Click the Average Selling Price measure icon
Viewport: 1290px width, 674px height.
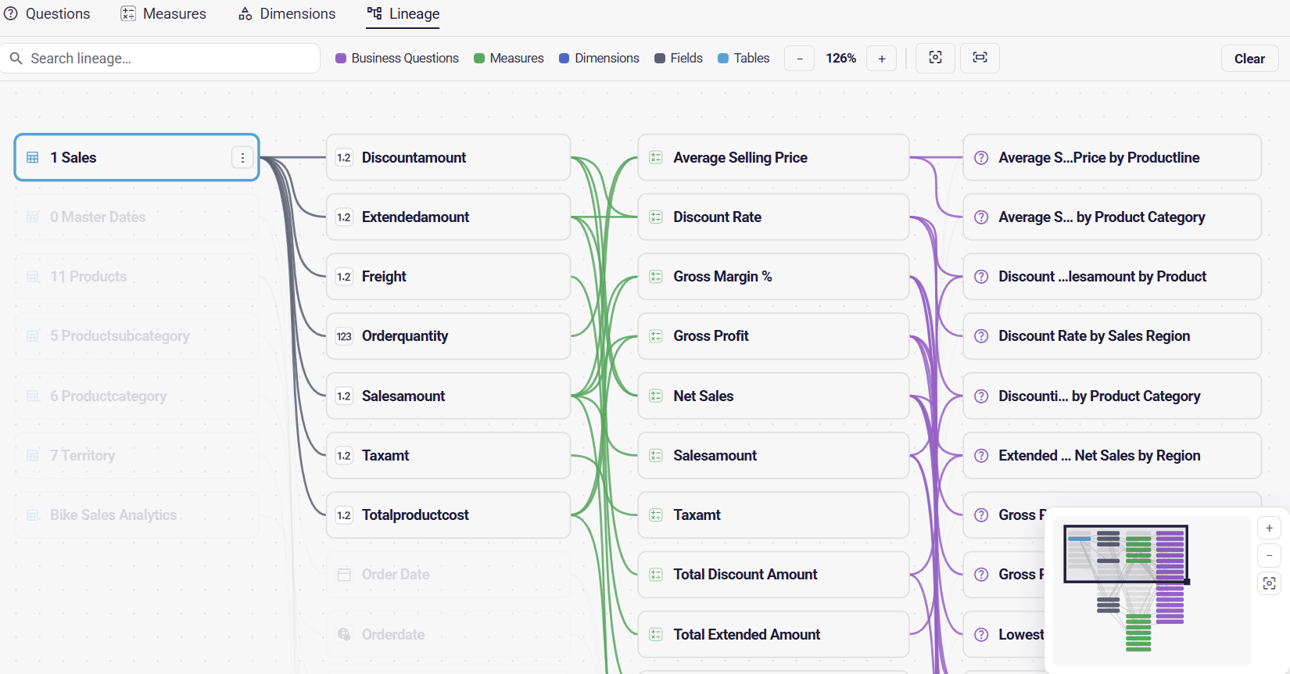[x=656, y=158]
